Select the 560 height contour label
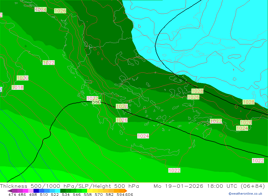This screenshot has width=268, height=196. click(96, 102)
